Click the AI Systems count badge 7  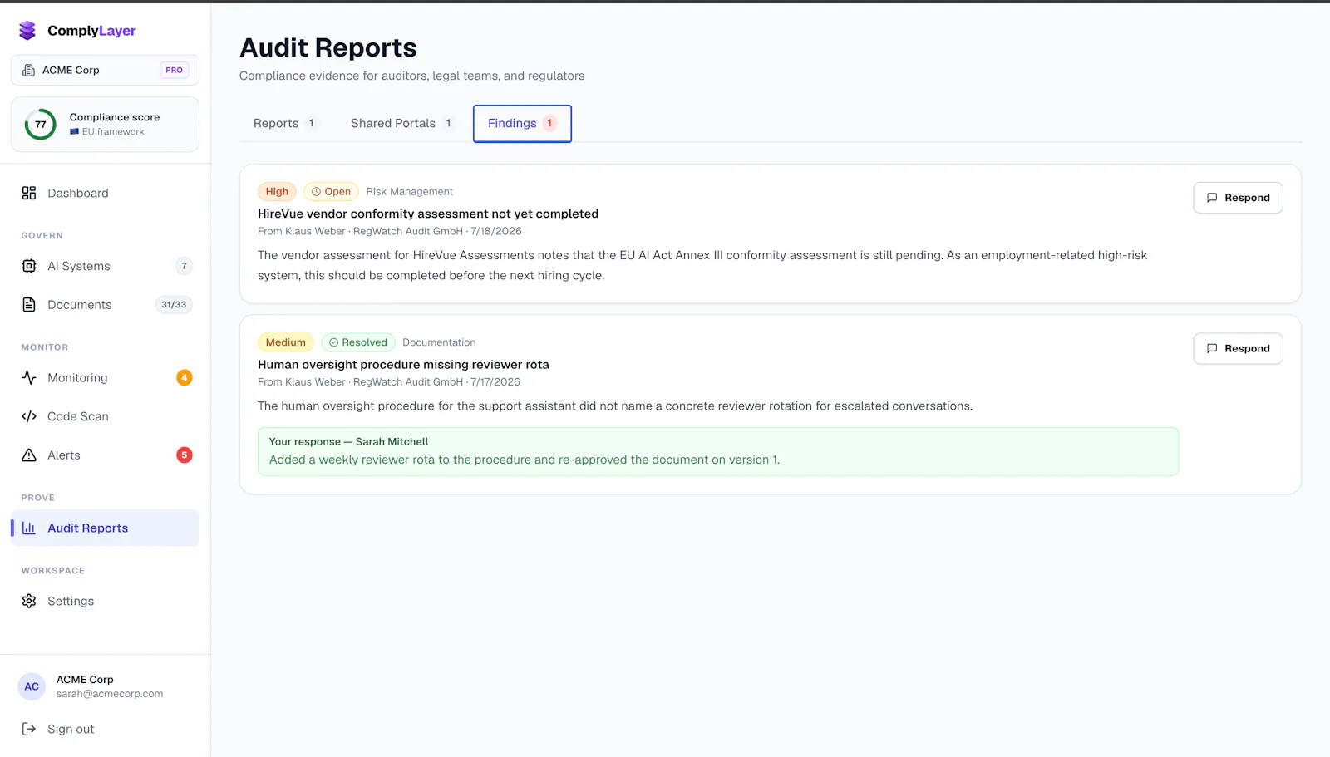pyautogui.click(x=185, y=266)
